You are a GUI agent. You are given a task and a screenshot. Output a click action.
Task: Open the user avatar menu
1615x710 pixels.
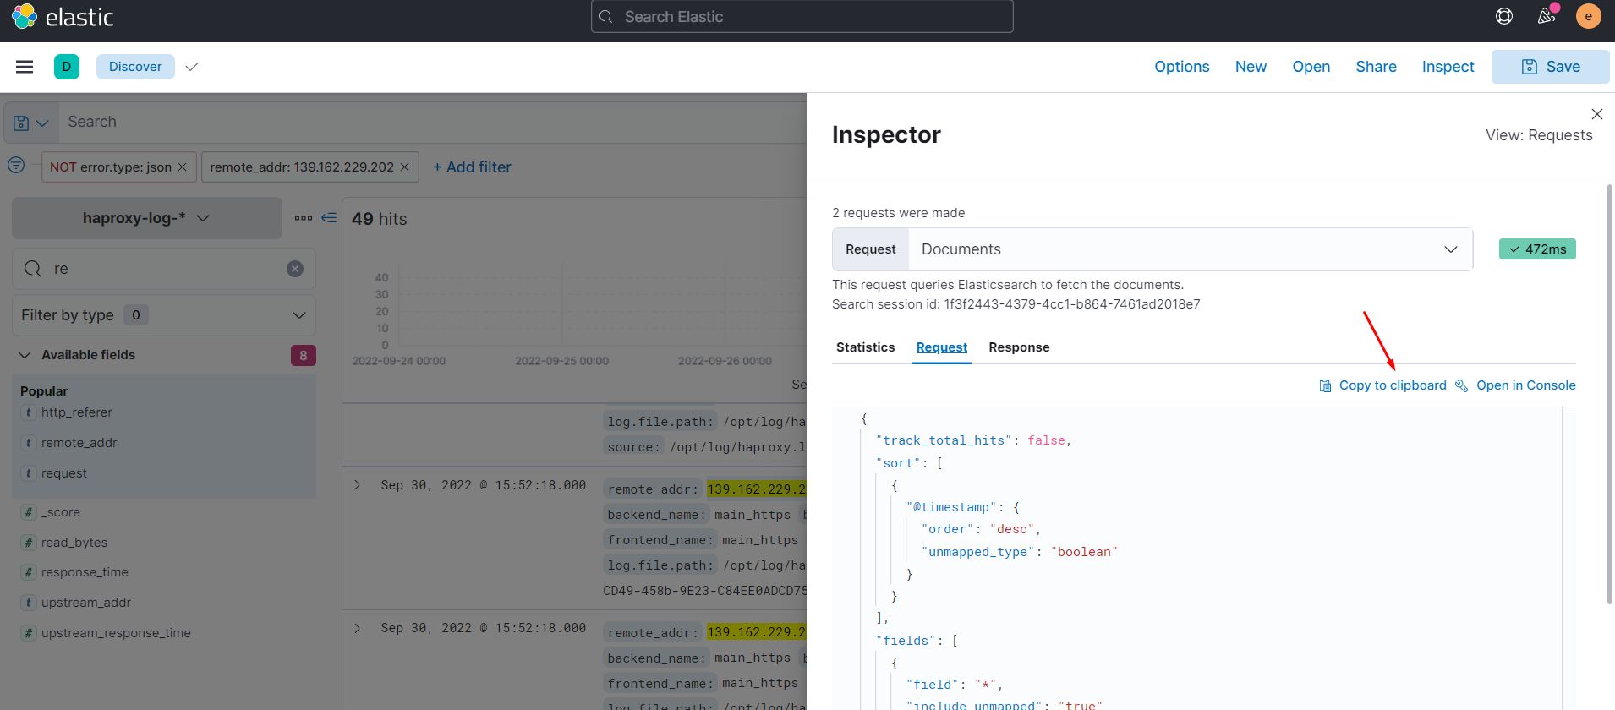click(1588, 16)
